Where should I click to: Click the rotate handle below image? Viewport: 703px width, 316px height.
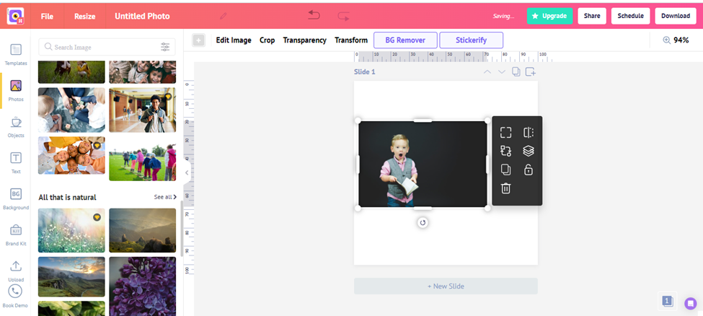tap(423, 223)
